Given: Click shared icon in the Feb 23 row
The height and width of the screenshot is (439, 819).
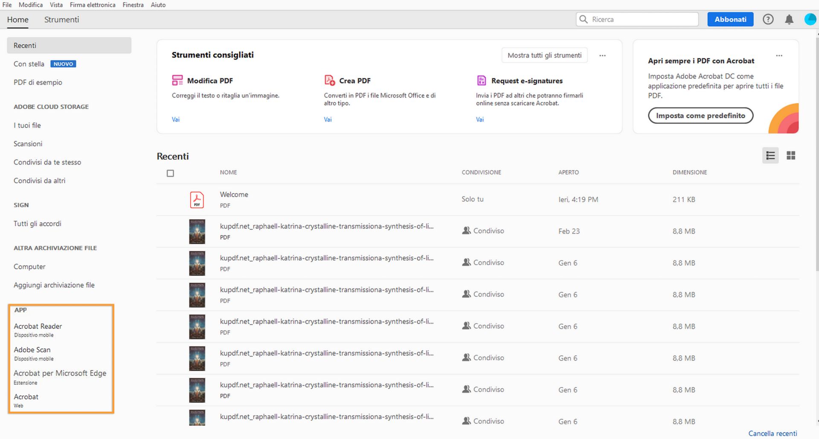Looking at the screenshot, I should click(466, 231).
